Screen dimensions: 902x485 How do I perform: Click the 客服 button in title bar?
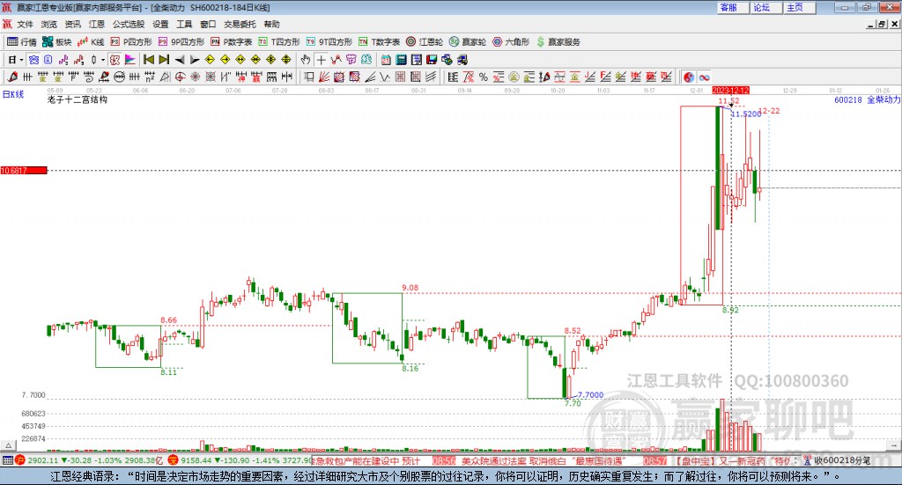(x=732, y=7)
